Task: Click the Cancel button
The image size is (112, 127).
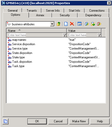Action: click(58, 121)
